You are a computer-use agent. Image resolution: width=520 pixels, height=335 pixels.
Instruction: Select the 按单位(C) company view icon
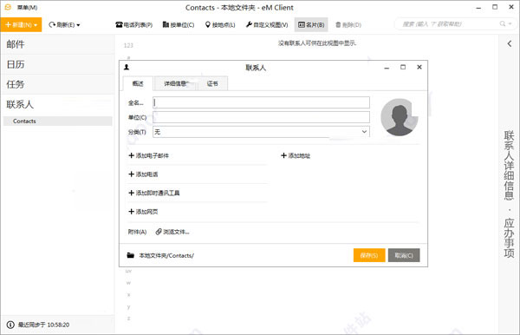(x=166, y=24)
